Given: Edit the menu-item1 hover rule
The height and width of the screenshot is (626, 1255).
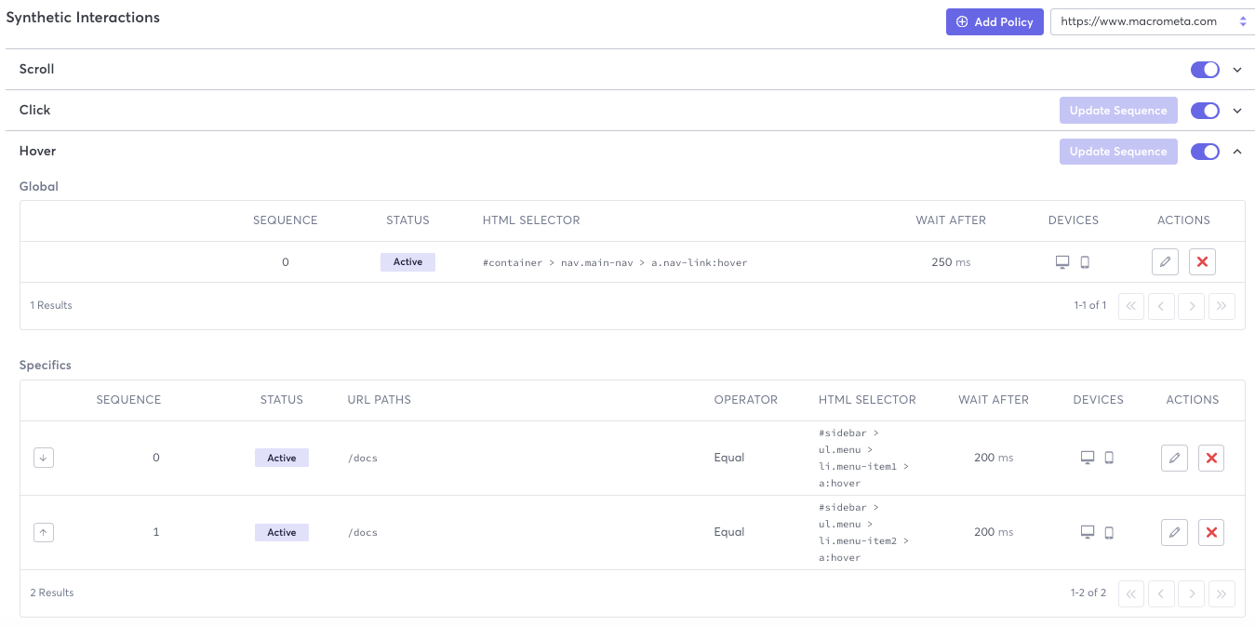Looking at the screenshot, I should (1174, 458).
